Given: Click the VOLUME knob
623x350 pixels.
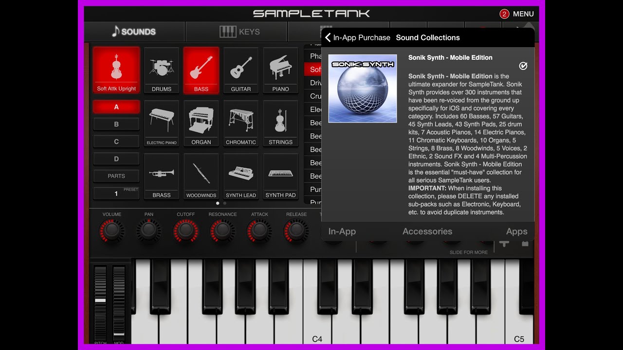Looking at the screenshot, I should click(111, 230).
